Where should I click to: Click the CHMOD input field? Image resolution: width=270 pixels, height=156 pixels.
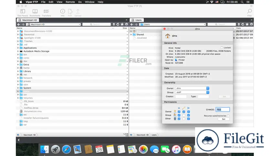pos(223,110)
